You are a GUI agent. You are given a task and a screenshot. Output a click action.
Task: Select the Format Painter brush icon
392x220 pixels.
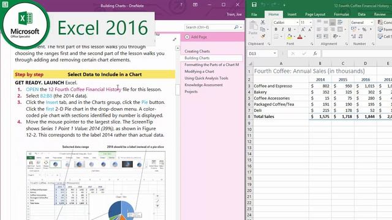263,37
